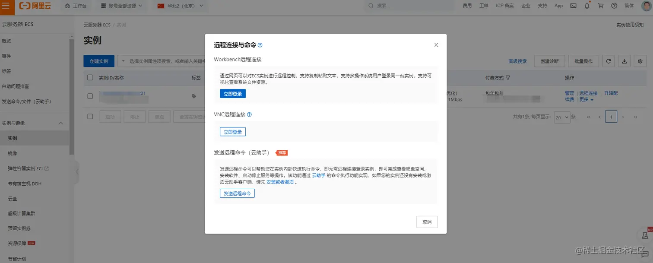This screenshot has width=653, height=263.
Task: Collapse the sidebar with the arrow handle
Action: point(77,171)
